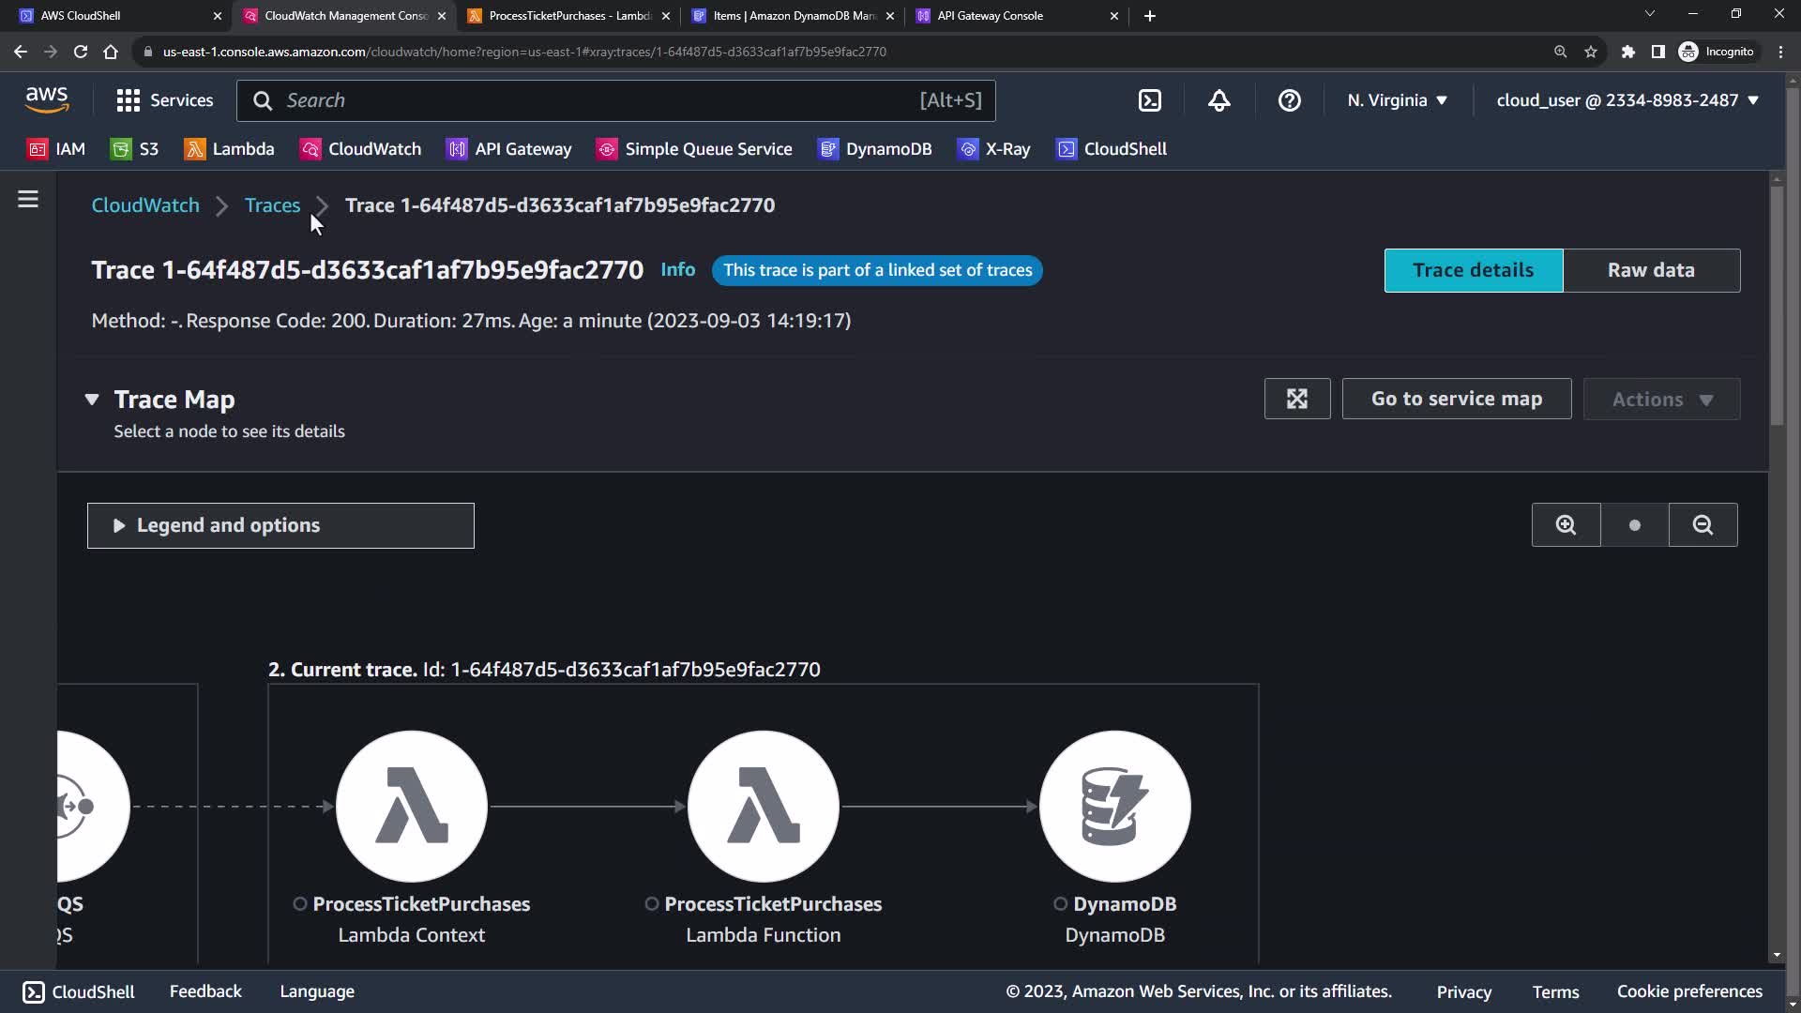1801x1013 pixels.
Task: Zoom in on the trace map
Action: point(1566,525)
